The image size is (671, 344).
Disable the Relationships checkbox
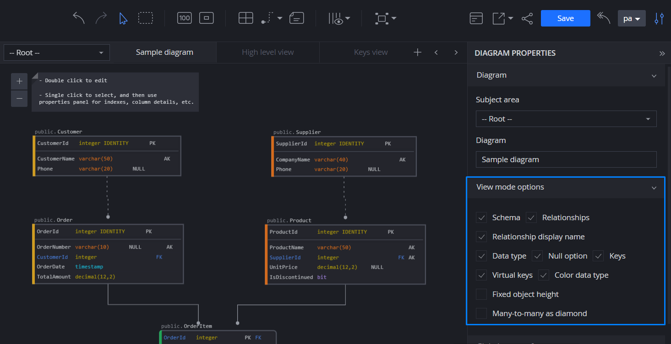531,217
